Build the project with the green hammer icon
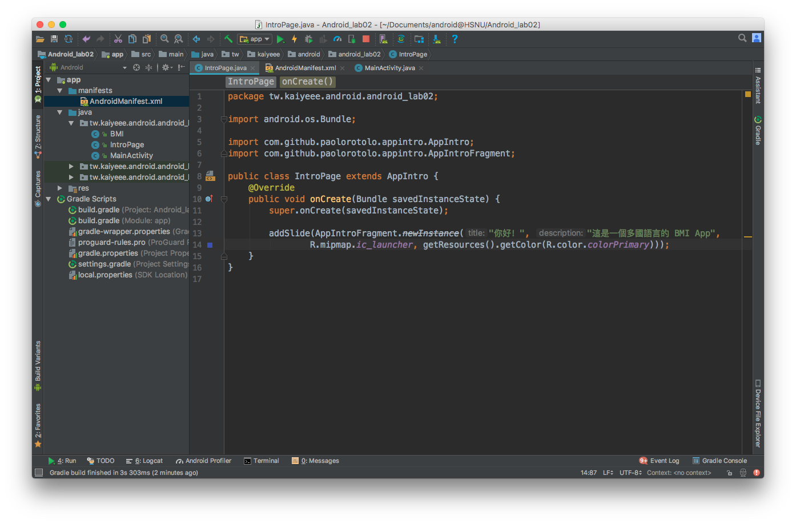The height and width of the screenshot is (524, 796). [228, 39]
